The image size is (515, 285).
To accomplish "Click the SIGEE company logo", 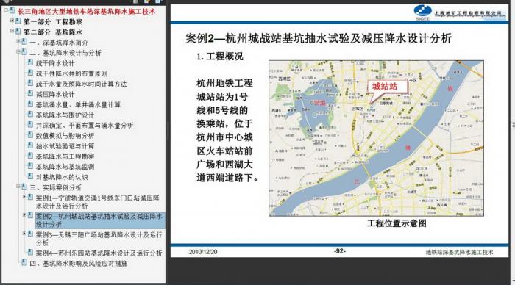I will [422, 12].
